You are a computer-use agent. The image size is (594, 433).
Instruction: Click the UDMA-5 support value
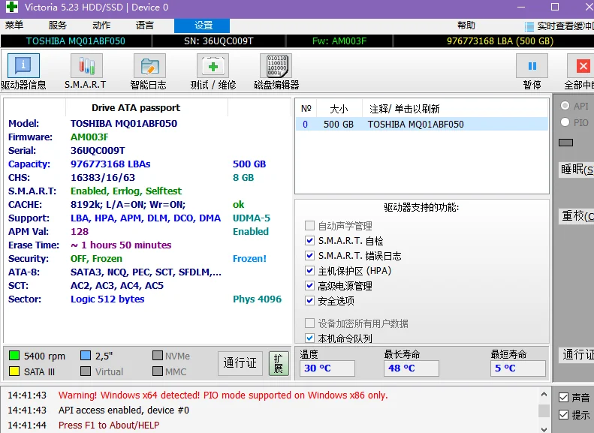252,218
